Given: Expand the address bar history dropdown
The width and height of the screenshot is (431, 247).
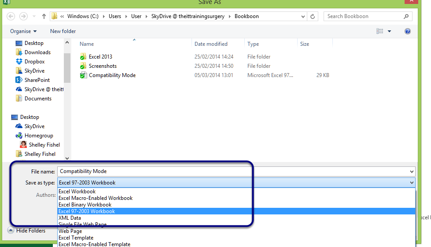Looking at the screenshot, I should pyautogui.click(x=303, y=16).
